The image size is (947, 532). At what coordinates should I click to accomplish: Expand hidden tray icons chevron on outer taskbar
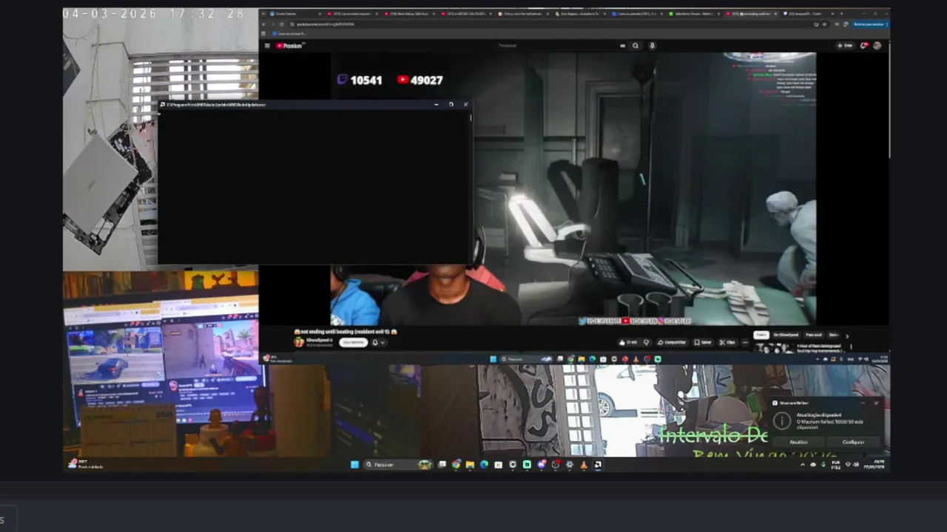(x=803, y=465)
